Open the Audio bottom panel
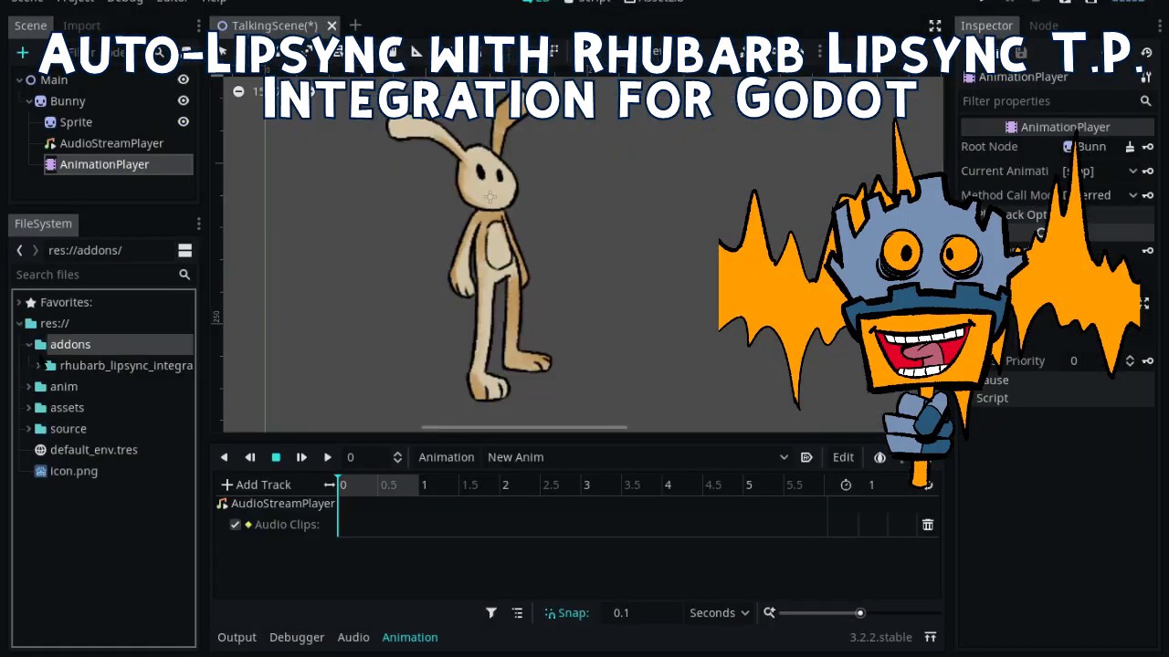The image size is (1169, 657). click(x=353, y=637)
